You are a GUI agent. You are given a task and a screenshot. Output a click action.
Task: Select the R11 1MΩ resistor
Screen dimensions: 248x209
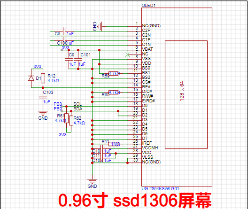[x=113, y=144]
